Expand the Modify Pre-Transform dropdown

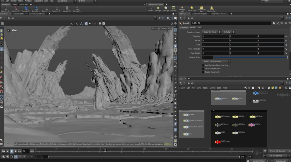coord(216,61)
